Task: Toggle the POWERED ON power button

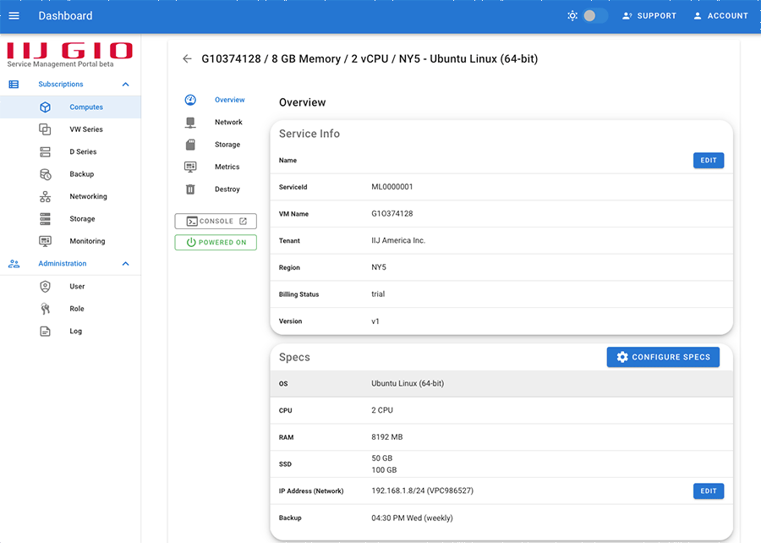Action: coord(216,243)
